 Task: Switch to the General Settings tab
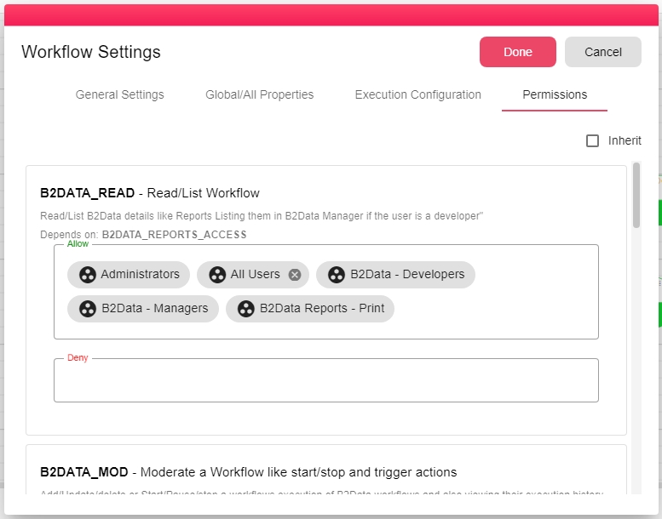click(120, 95)
